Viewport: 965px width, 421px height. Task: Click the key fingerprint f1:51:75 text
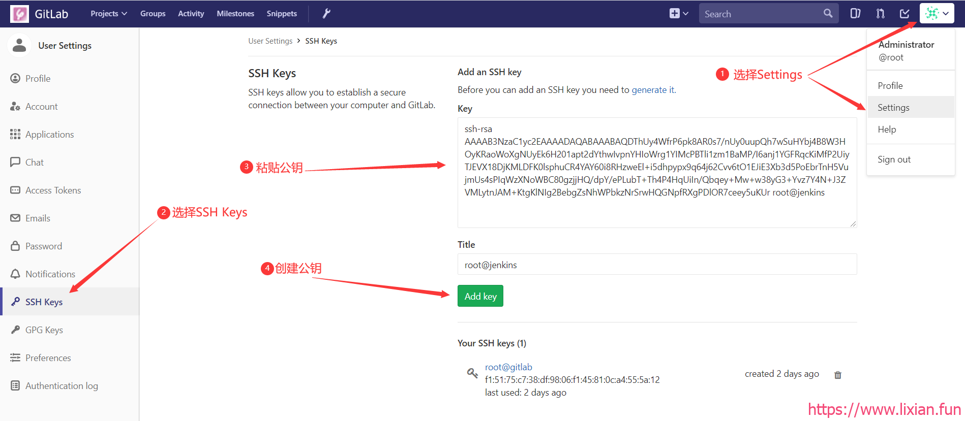click(572, 379)
